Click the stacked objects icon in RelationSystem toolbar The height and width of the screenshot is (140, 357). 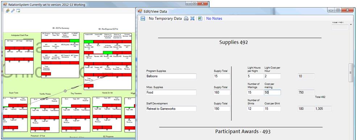8,10
